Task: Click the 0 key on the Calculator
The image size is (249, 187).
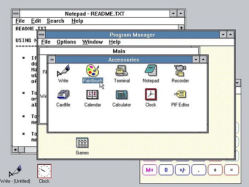Action: pos(166,170)
